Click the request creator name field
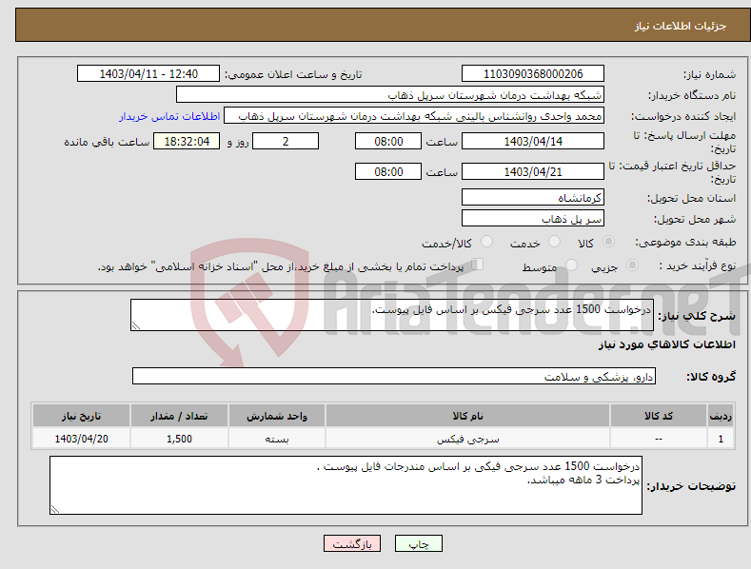 414,116
